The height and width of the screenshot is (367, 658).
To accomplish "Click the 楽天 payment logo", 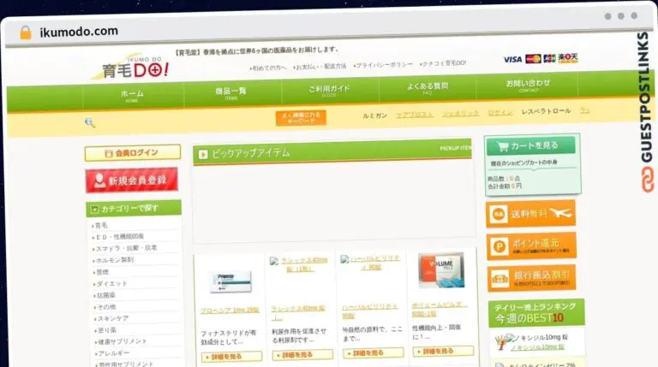I will click(x=568, y=58).
